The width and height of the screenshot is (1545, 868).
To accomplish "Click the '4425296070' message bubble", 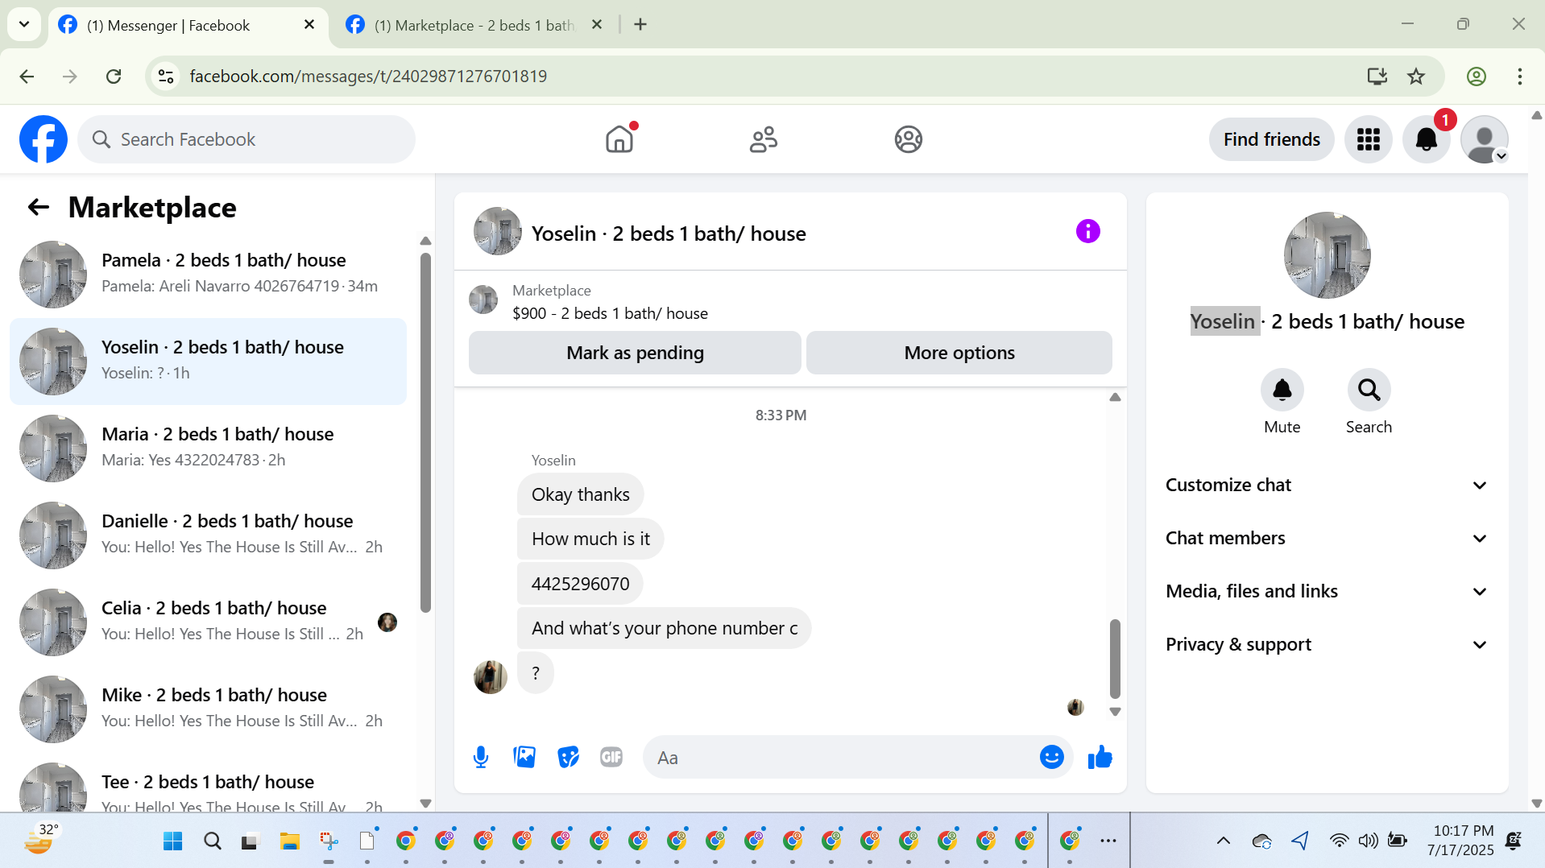I will 580,584.
